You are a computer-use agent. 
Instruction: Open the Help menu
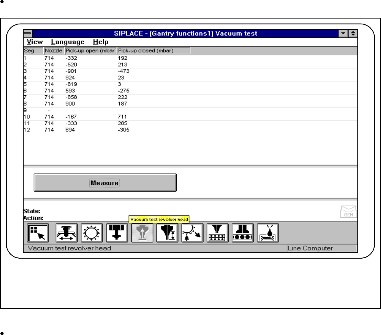click(x=101, y=42)
